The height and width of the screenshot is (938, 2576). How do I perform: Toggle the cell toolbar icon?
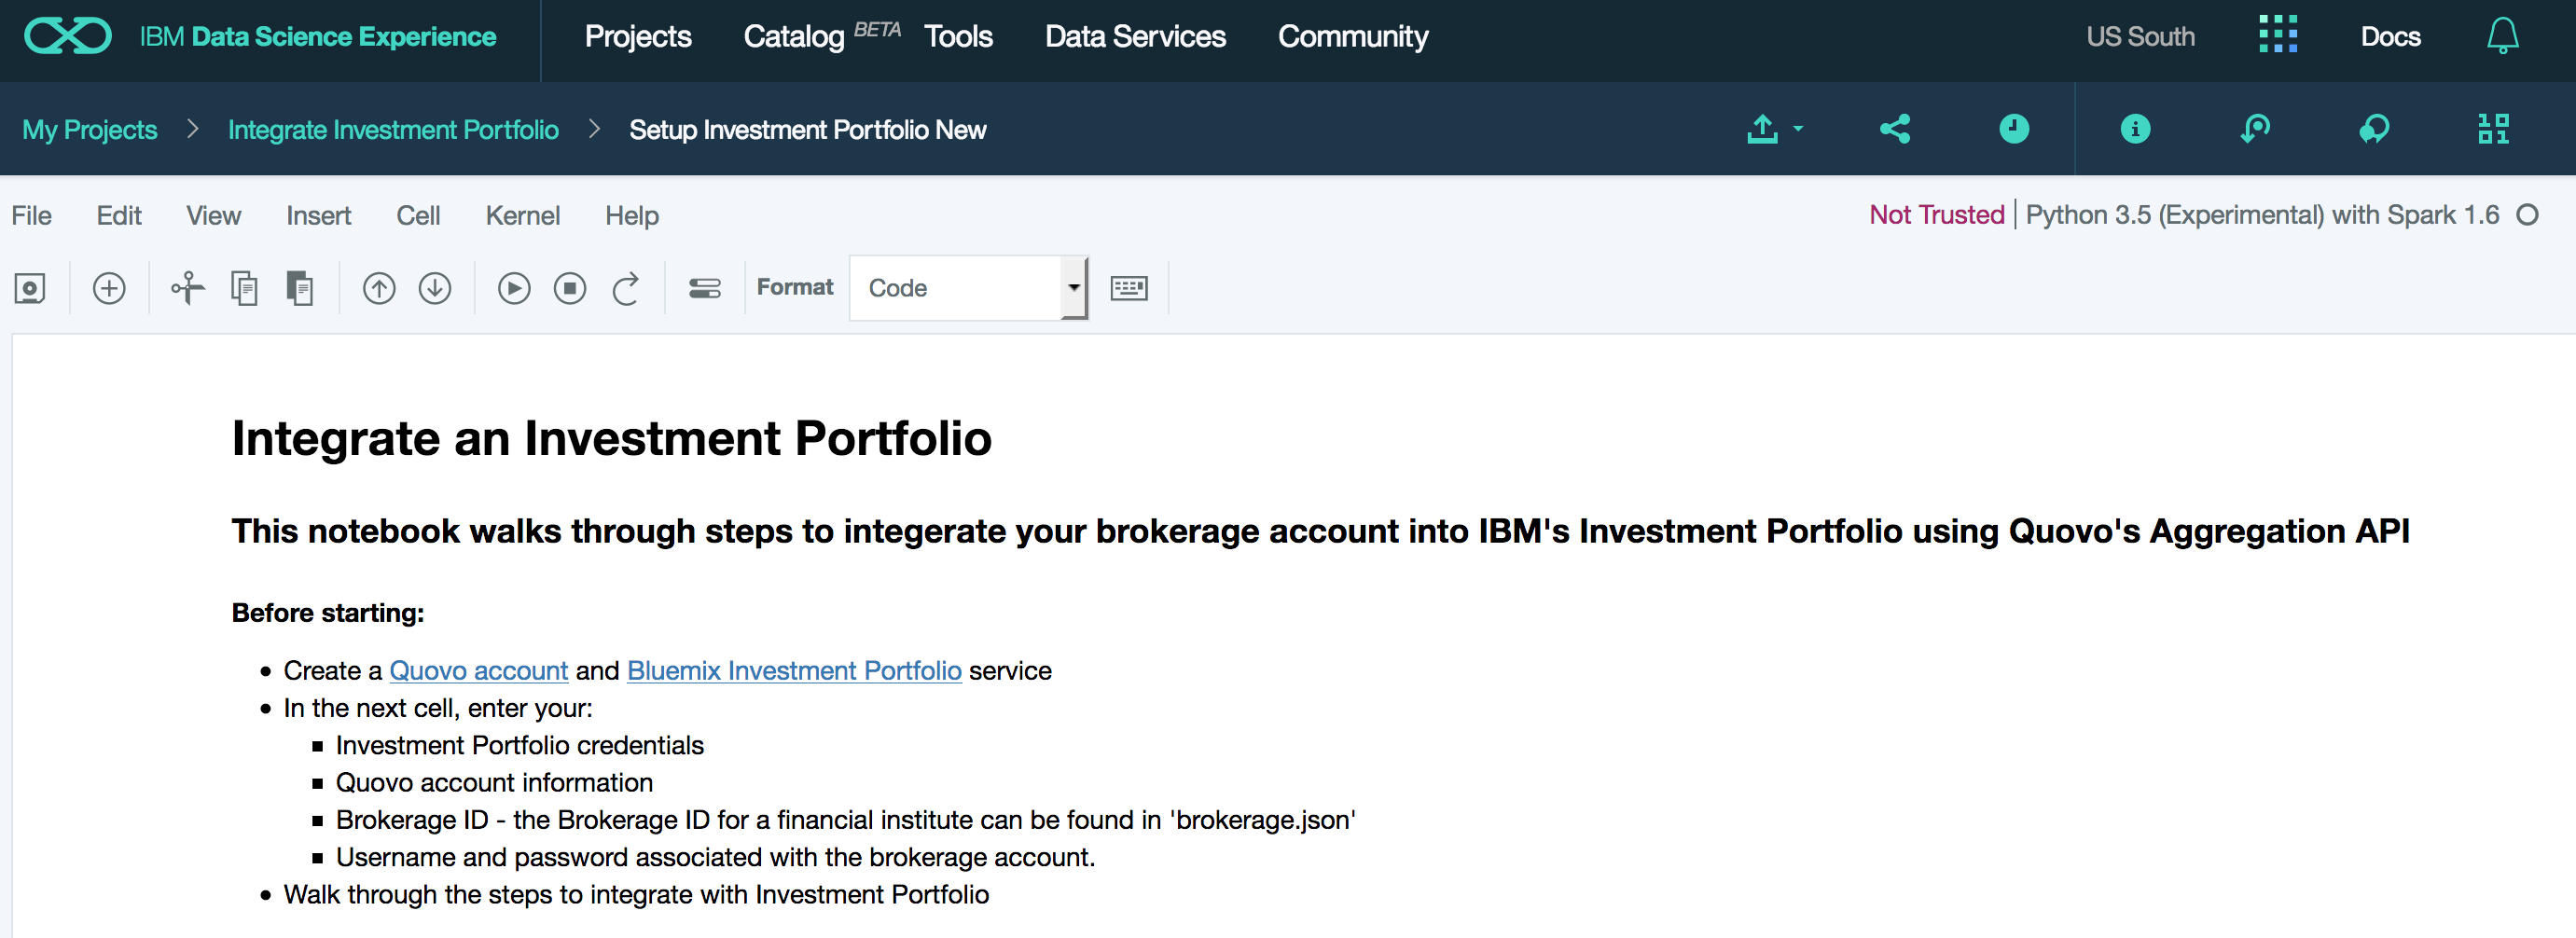click(x=705, y=289)
